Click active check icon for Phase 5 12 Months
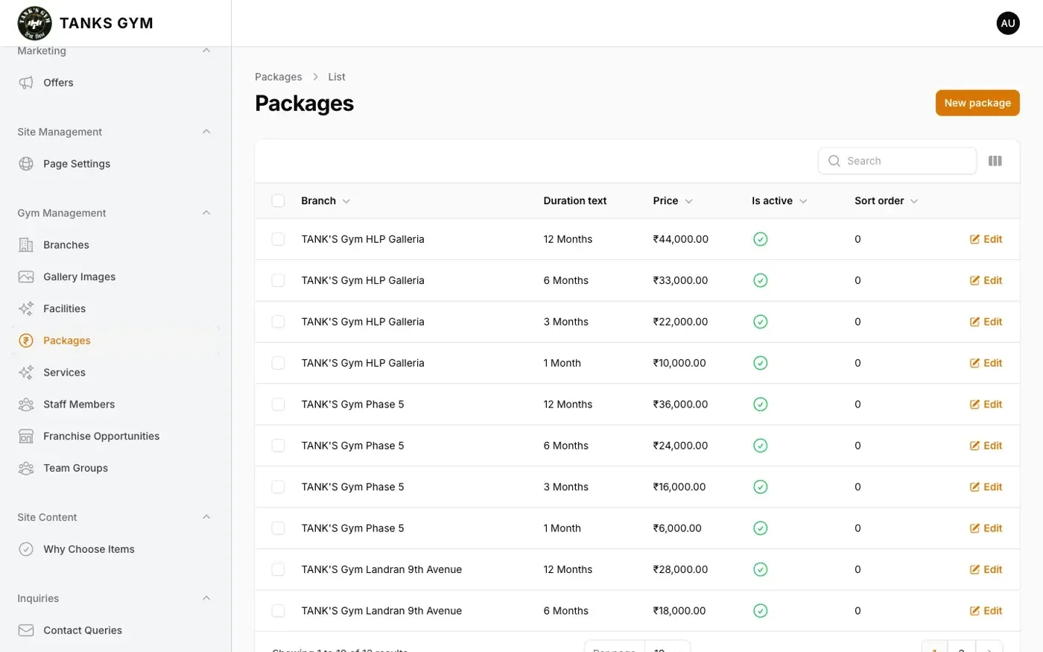Viewport: 1043px width, 652px height. pos(760,405)
